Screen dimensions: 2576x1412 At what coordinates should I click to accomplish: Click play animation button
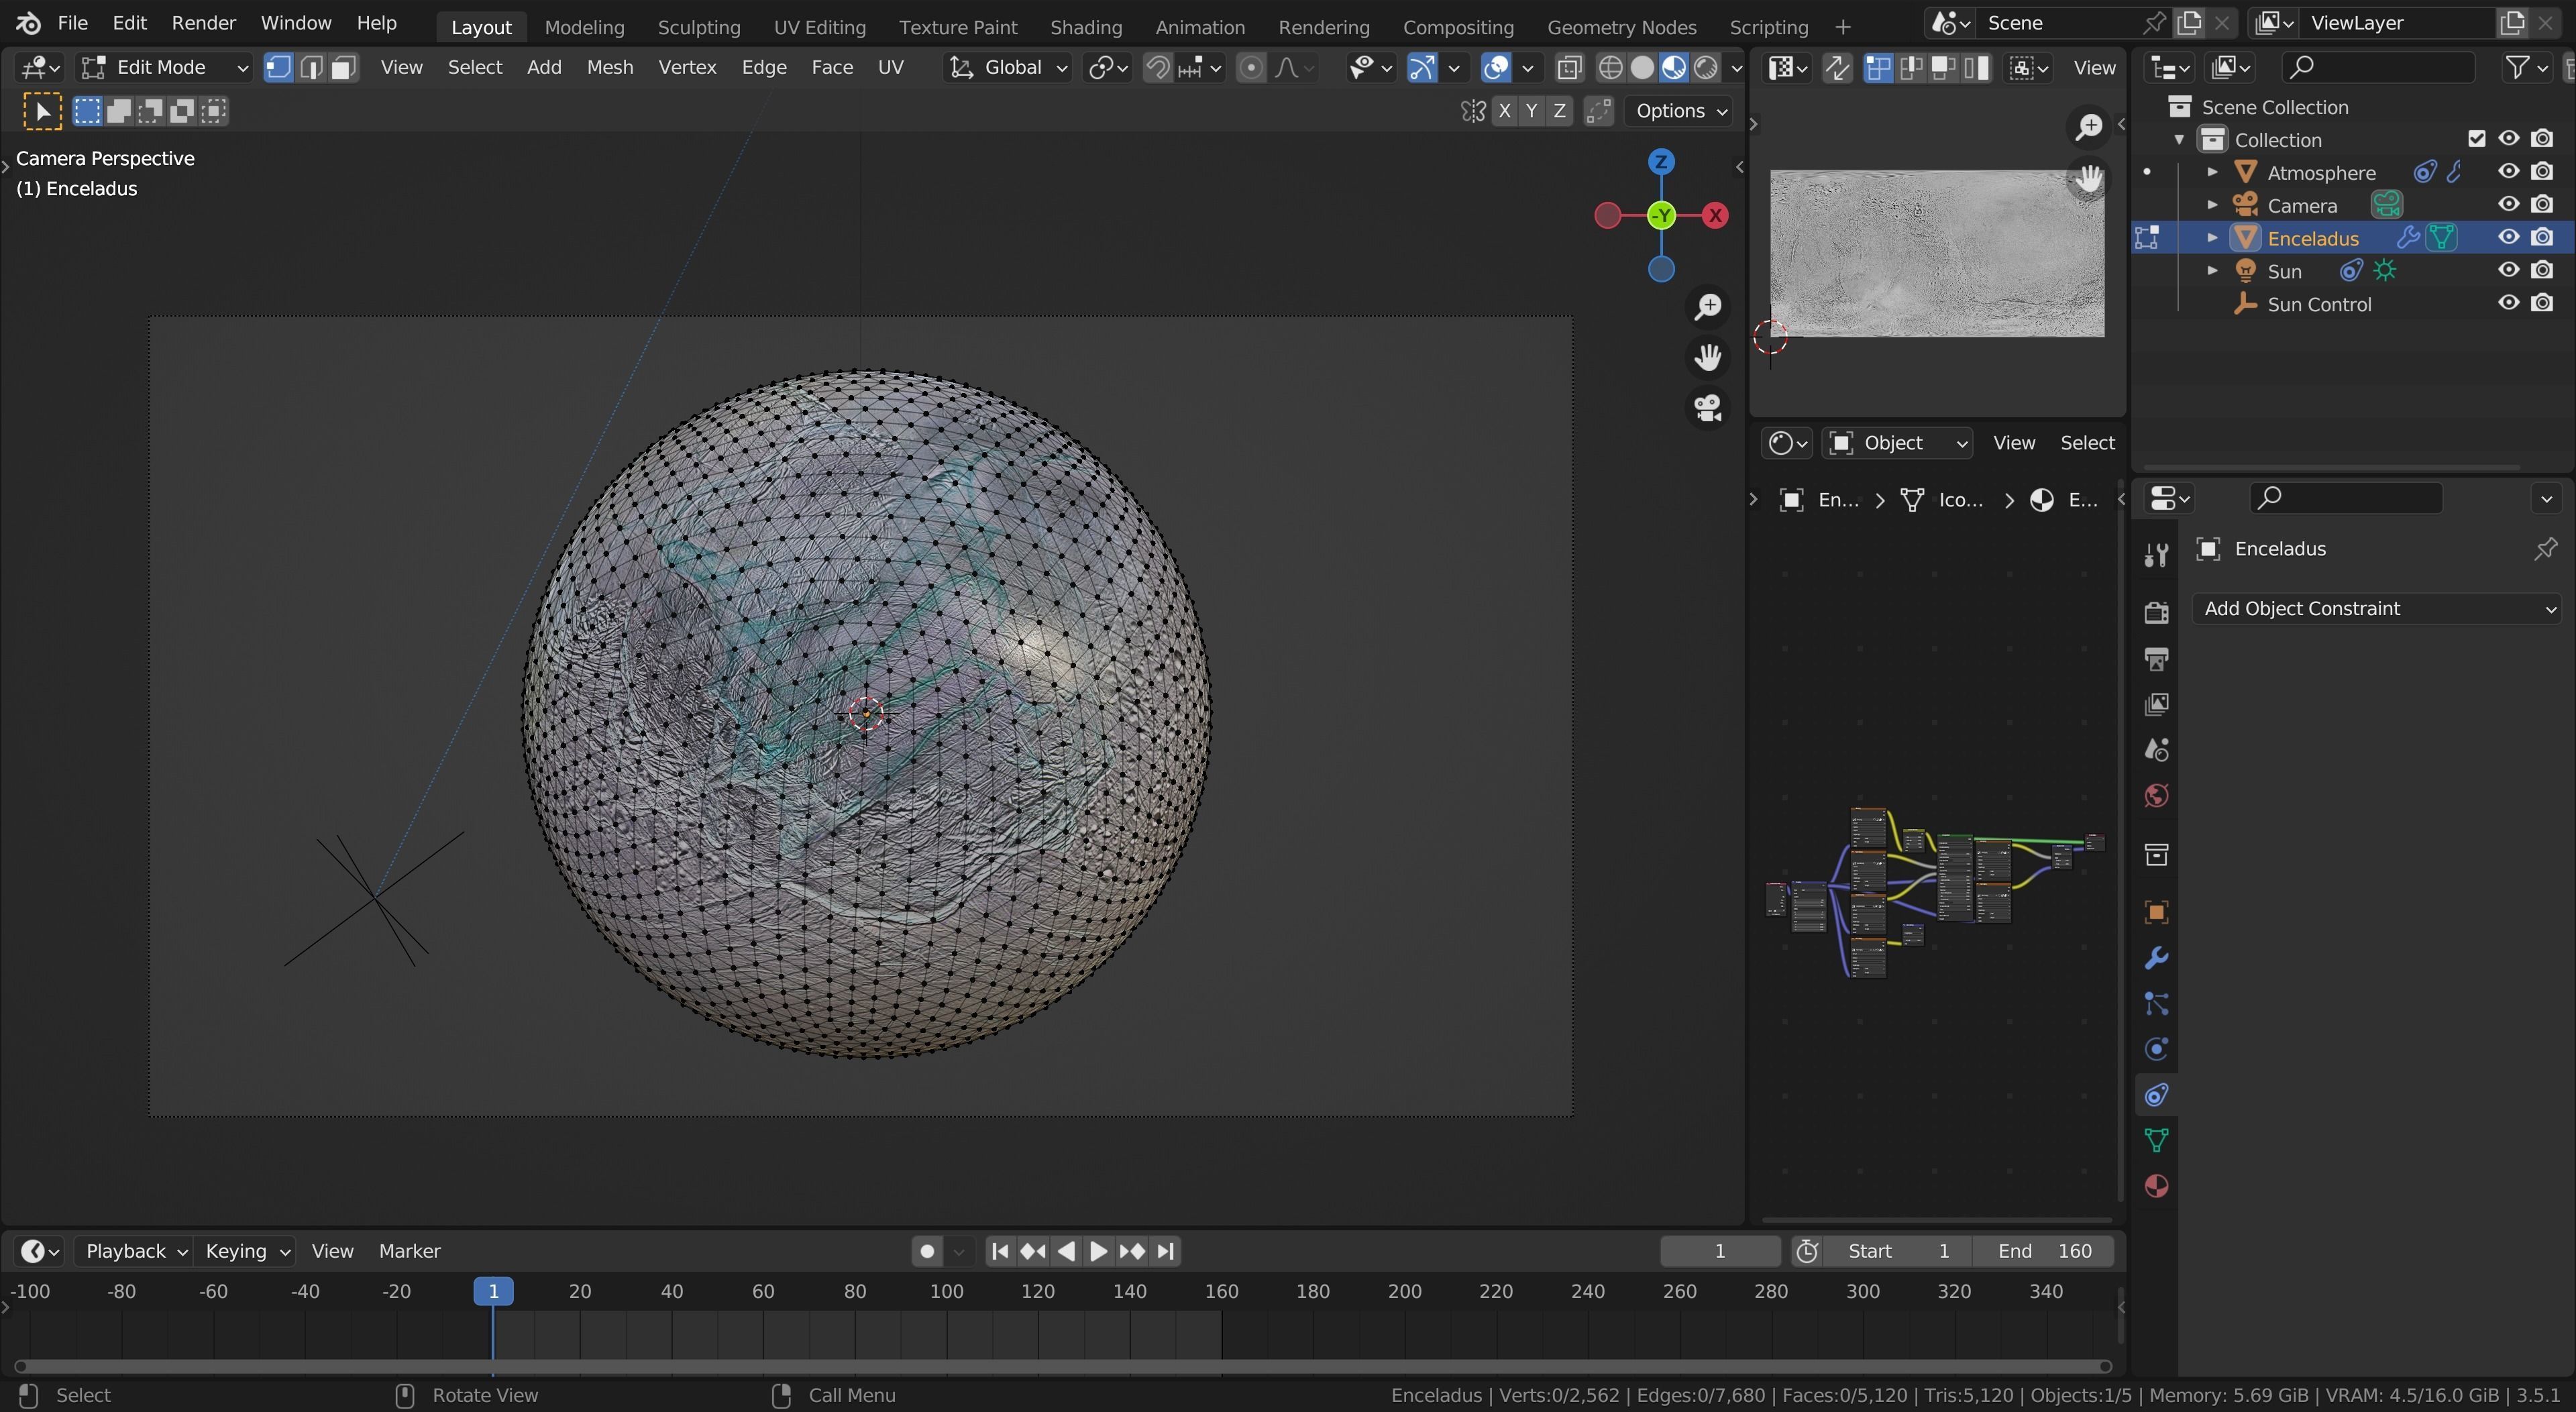click(1098, 1251)
